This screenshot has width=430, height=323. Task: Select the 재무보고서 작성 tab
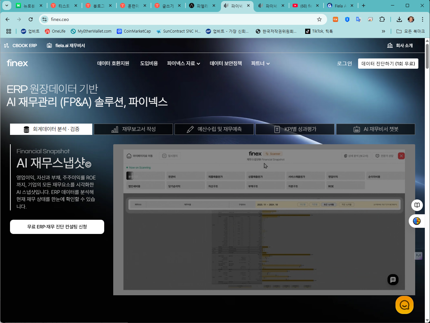click(134, 129)
